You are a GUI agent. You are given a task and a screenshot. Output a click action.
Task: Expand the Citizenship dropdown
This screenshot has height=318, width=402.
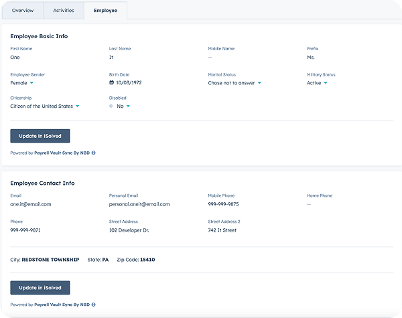(77, 106)
